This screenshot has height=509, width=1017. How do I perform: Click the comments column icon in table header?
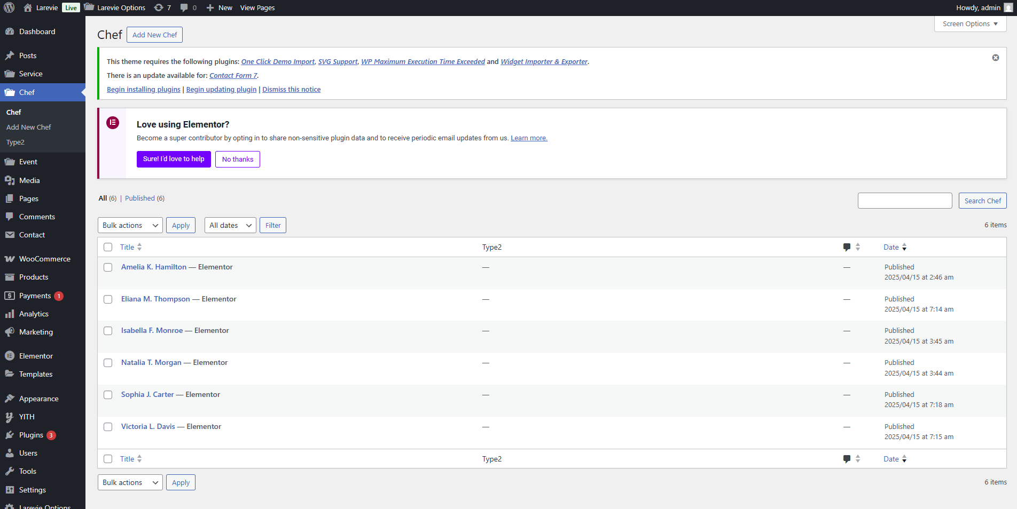[847, 247]
